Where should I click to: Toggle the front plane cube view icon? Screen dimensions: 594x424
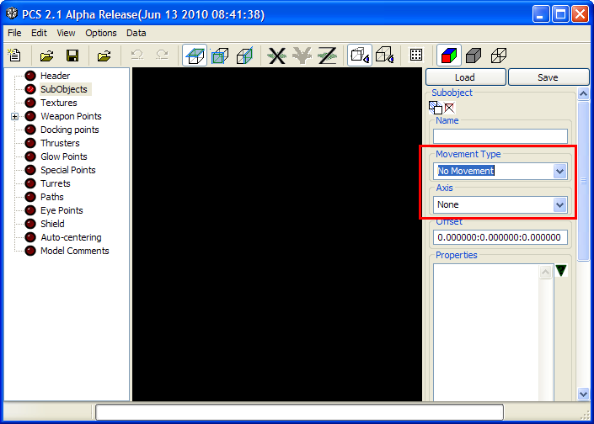[x=220, y=56]
